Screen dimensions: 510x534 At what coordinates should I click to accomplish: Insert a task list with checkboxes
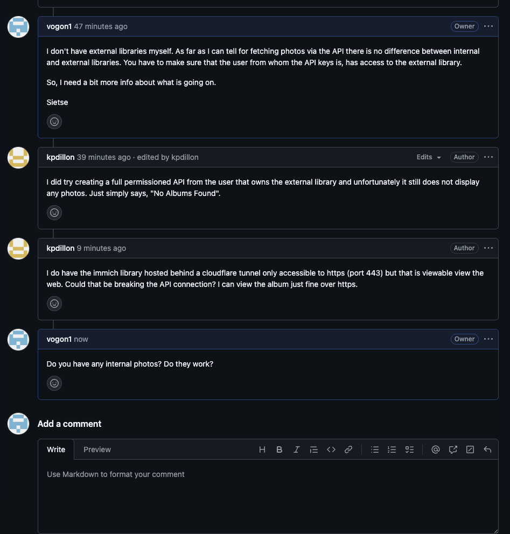(409, 449)
